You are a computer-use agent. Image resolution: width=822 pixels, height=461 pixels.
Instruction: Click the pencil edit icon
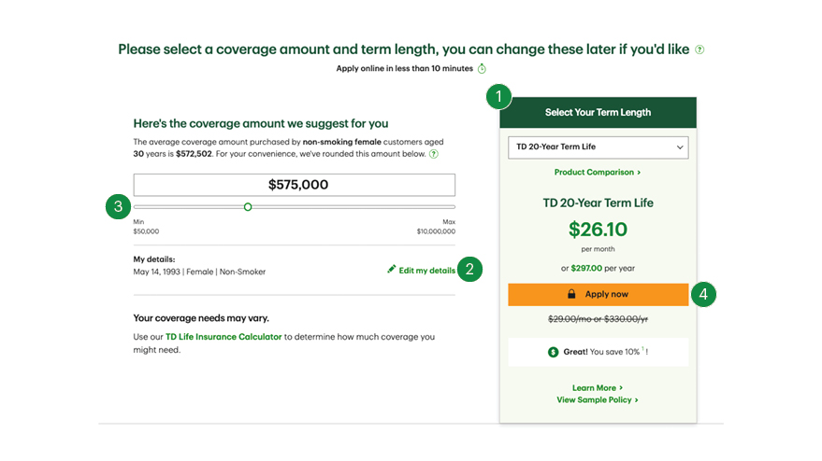coord(391,269)
